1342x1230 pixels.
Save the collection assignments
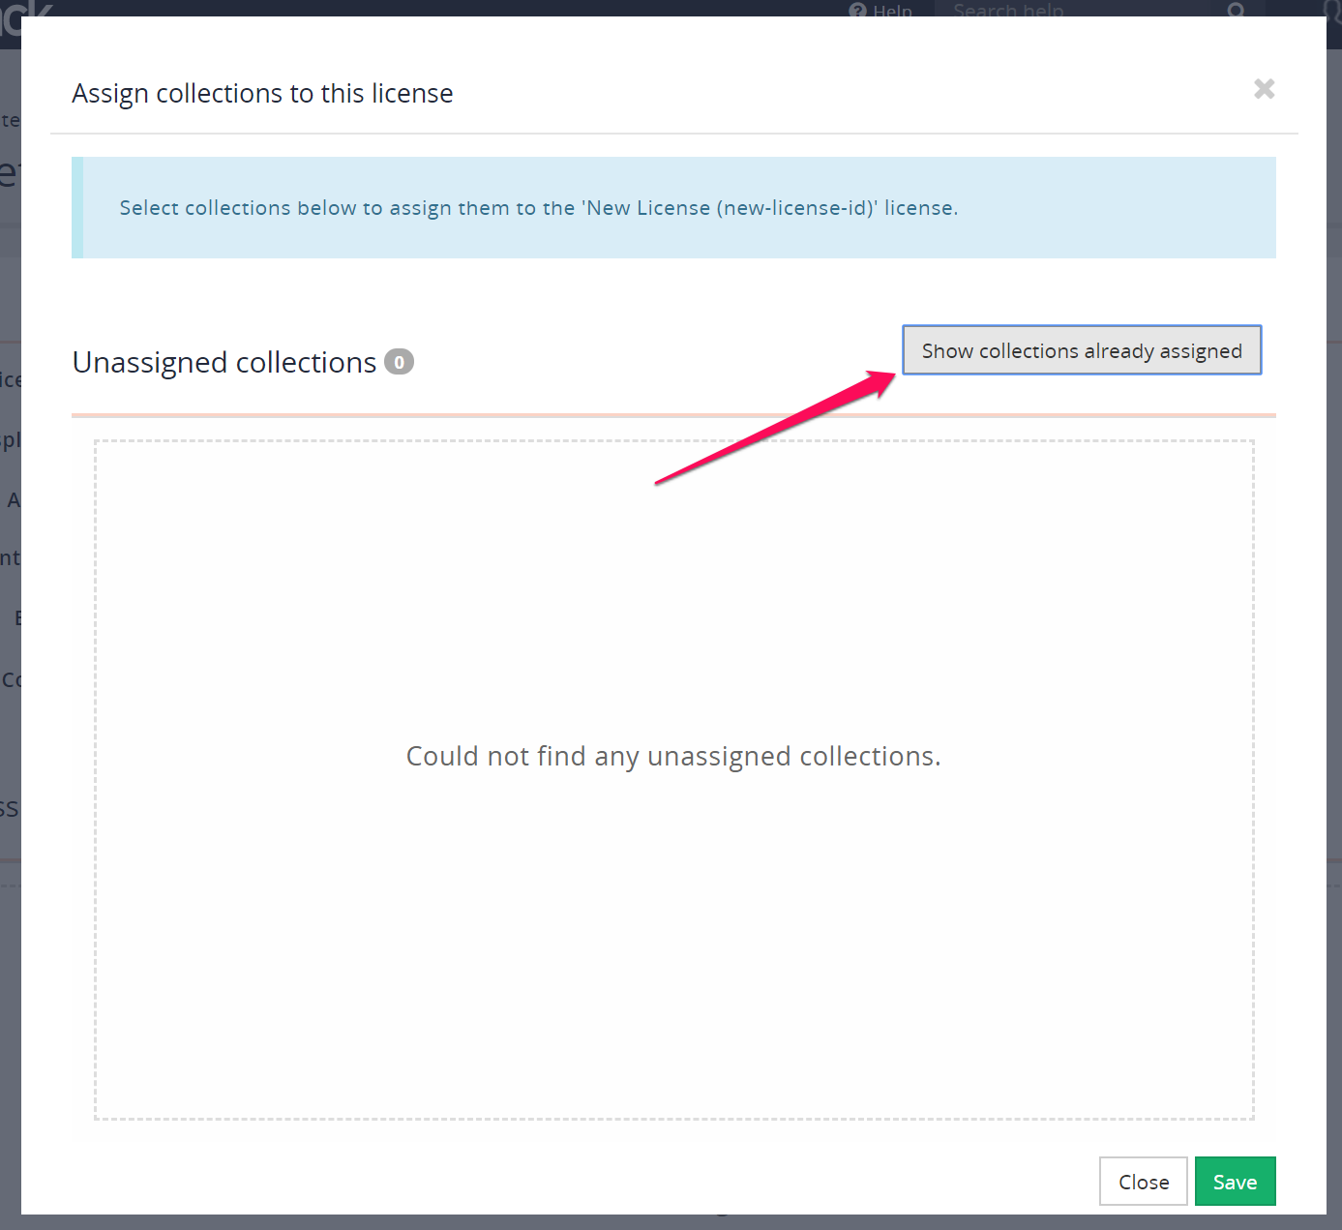point(1235,1182)
